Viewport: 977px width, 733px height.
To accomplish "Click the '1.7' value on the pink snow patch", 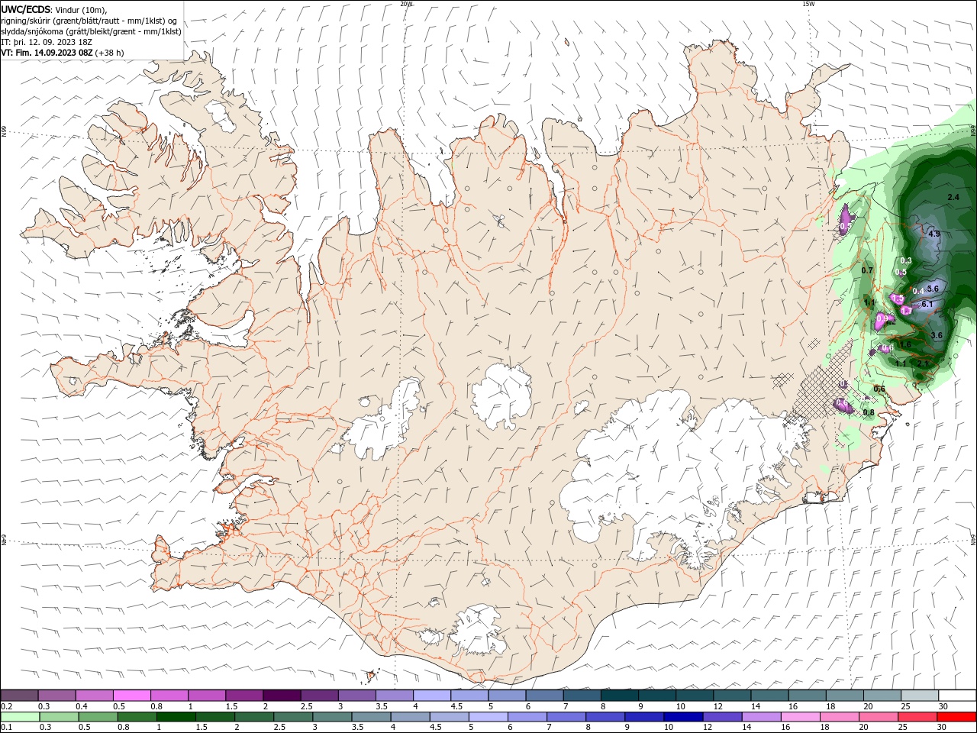I will (906, 311).
